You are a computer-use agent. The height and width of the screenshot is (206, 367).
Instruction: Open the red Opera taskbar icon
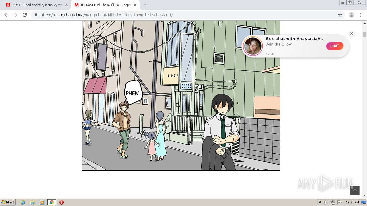coord(61,202)
